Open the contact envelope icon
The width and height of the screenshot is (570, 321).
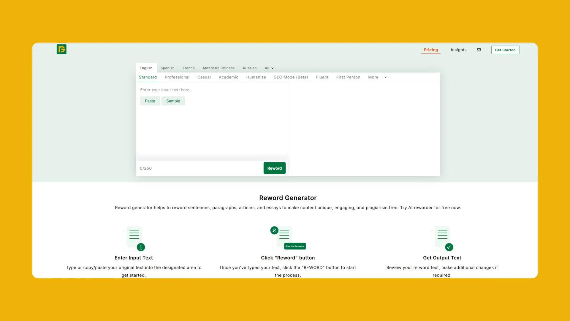point(479,50)
